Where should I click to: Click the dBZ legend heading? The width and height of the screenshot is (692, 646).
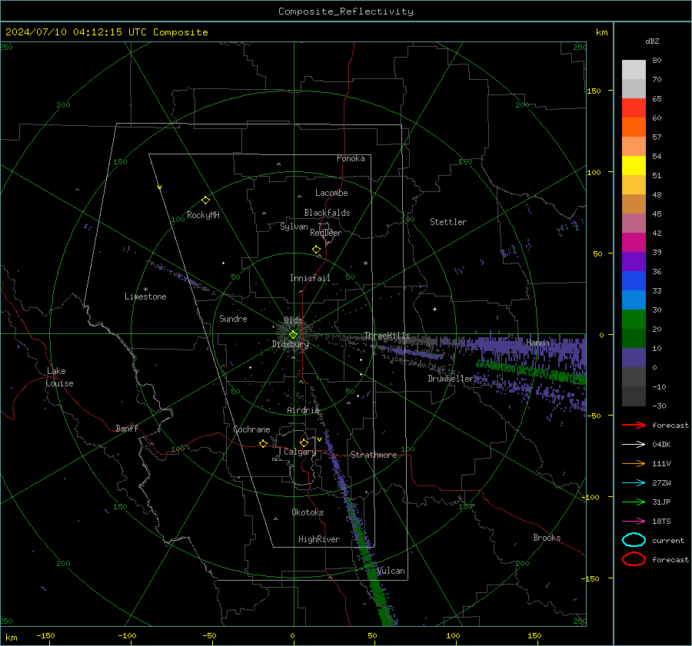(x=652, y=41)
